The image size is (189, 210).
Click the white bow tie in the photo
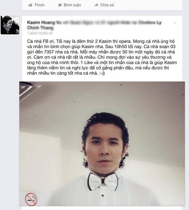[103, 181]
